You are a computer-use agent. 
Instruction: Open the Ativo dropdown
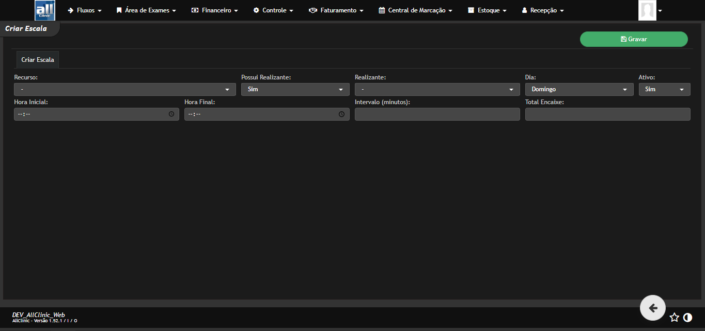pos(664,90)
